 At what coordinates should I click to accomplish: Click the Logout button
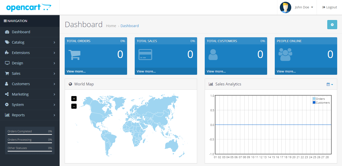point(329,7)
